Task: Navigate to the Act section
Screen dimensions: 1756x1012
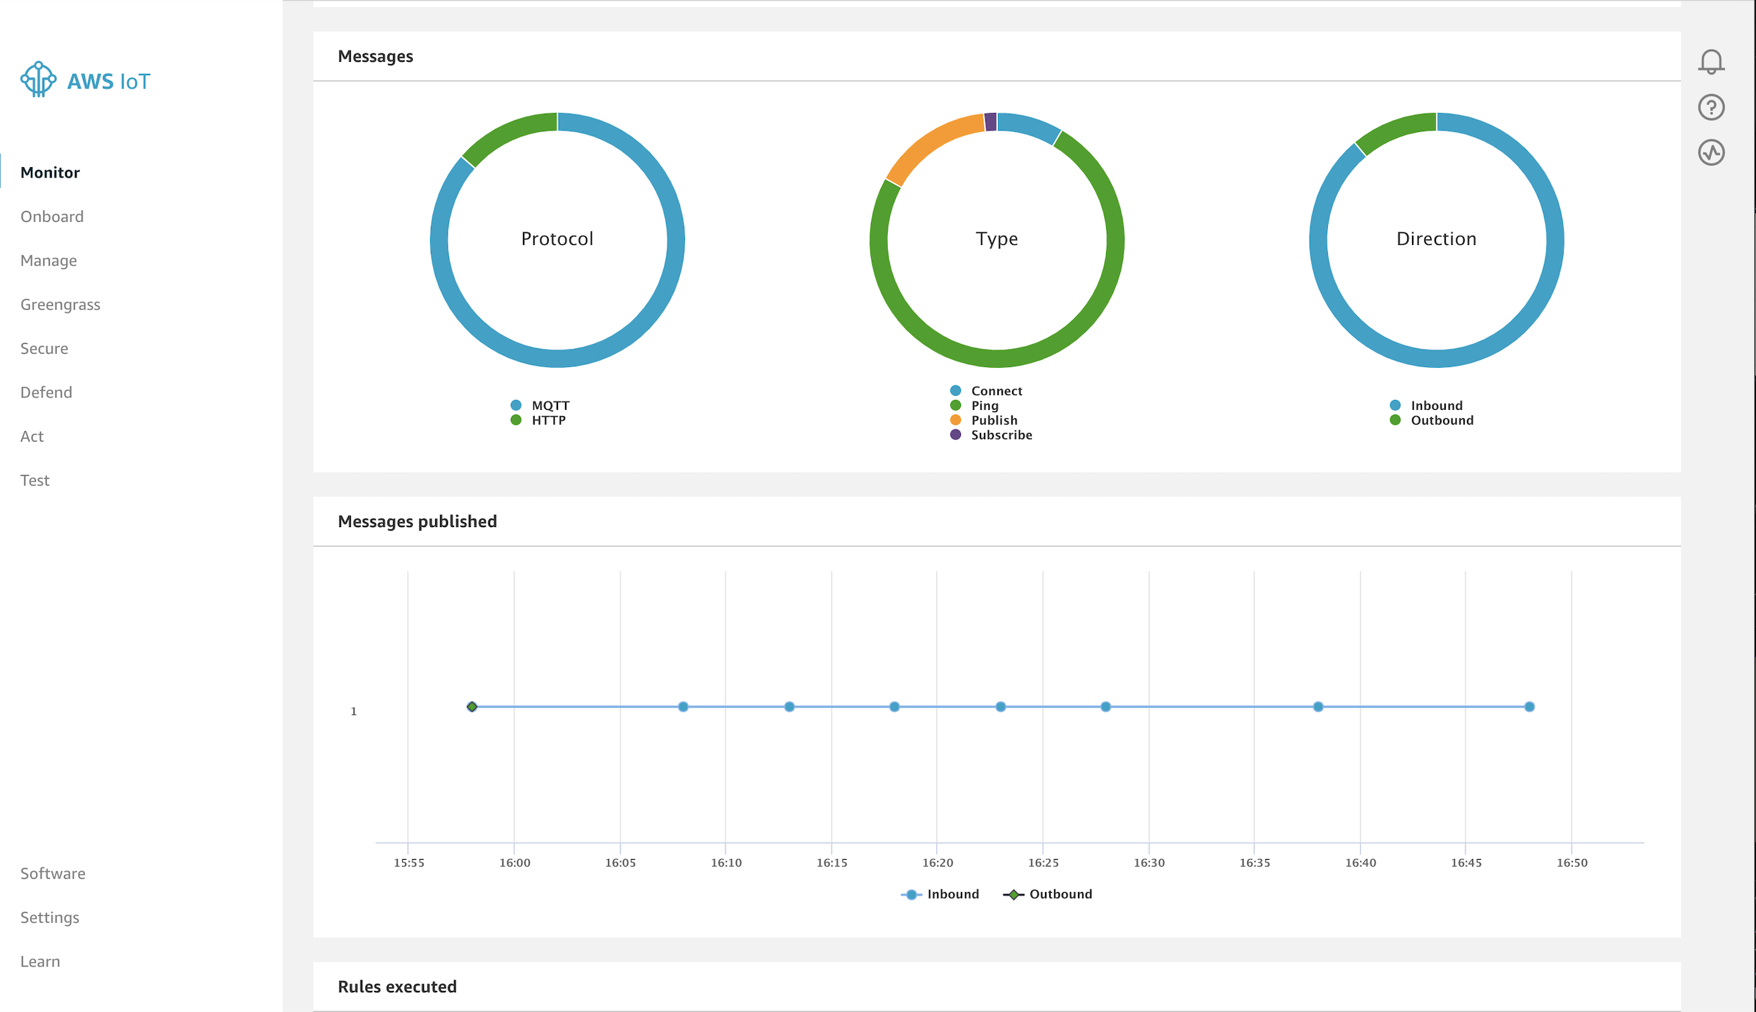Action: click(x=32, y=436)
